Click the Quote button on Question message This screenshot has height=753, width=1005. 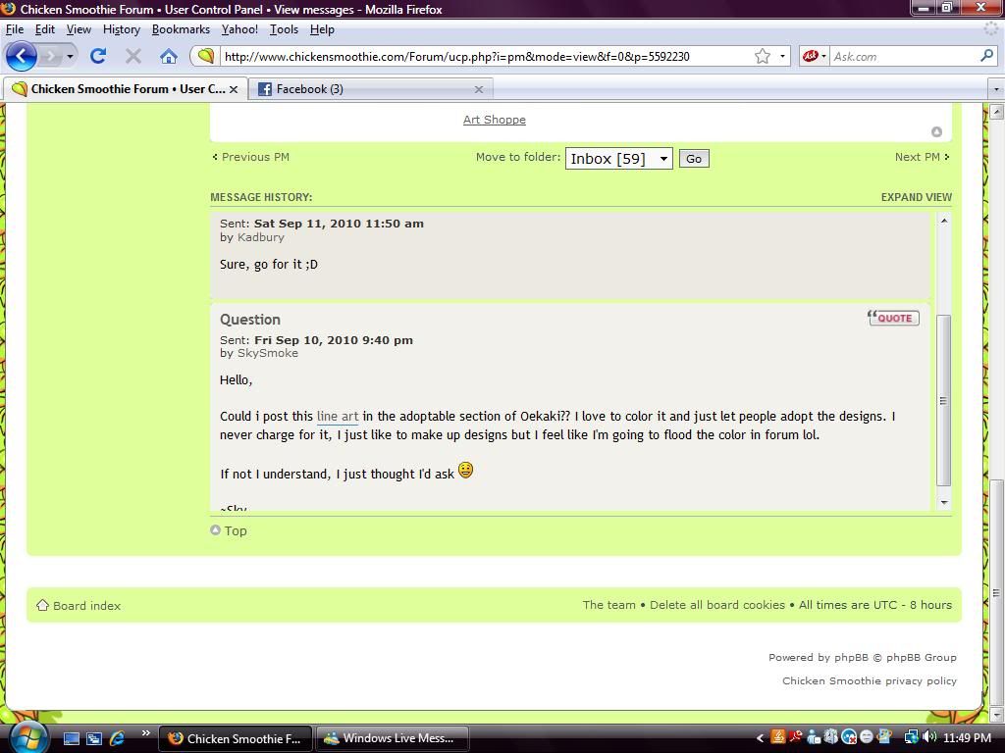(893, 318)
